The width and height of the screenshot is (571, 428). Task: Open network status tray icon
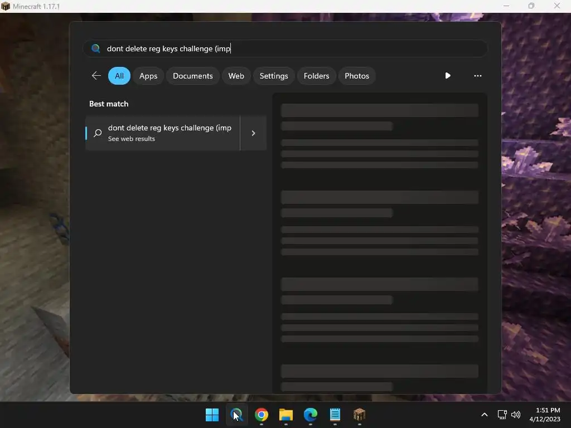(502, 415)
